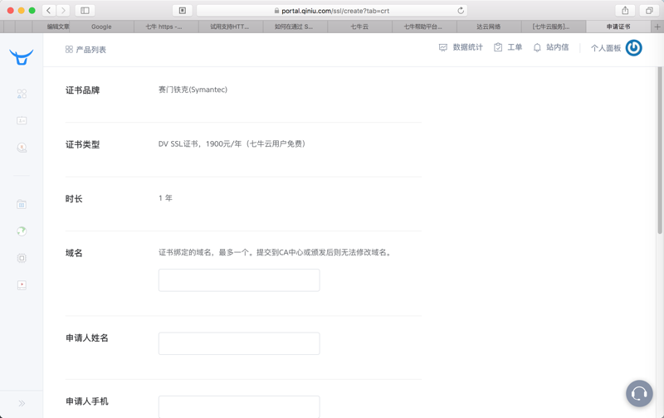Go back in Safari

(x=49, y=10)
